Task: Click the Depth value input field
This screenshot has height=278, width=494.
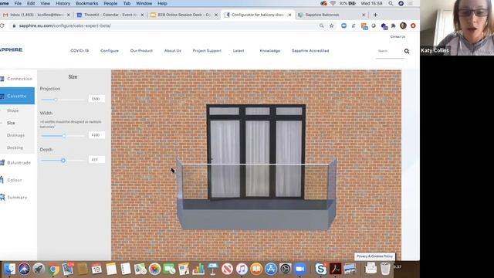Action: [x=96, y=160]
